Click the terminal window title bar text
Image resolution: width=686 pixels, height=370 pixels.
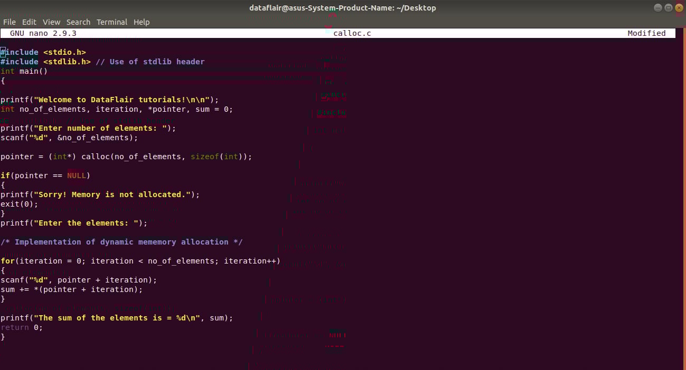[x=343, y=7]
